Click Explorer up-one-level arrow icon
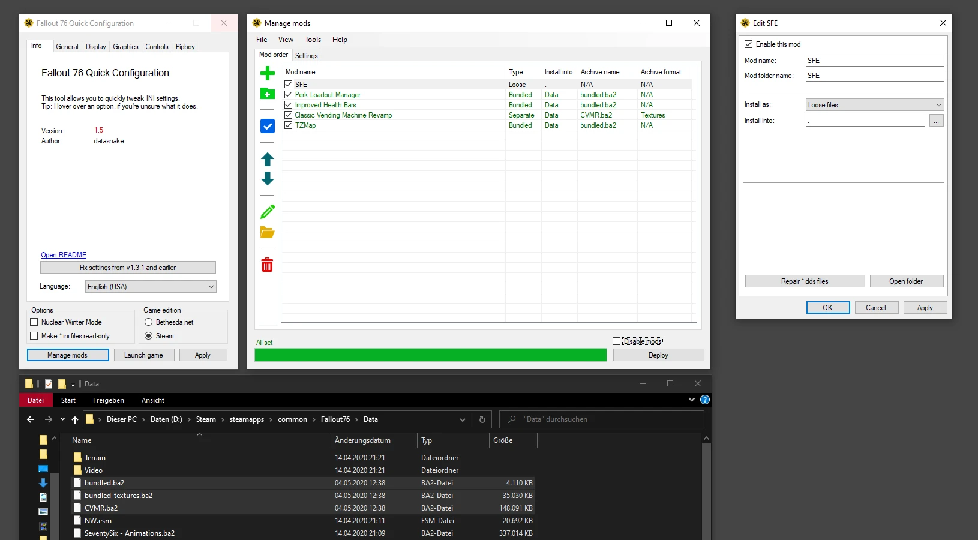Image resolution: width=978 pixels, height=540 pixels. [x=75, y=419]
